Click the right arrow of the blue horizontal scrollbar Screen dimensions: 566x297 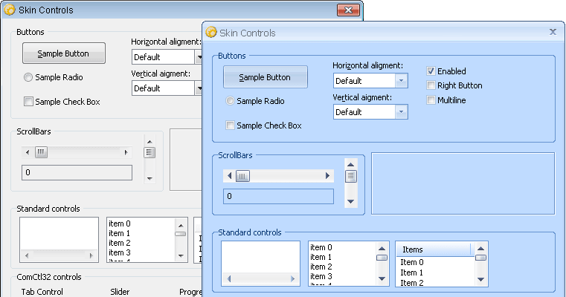pos(328,176)
